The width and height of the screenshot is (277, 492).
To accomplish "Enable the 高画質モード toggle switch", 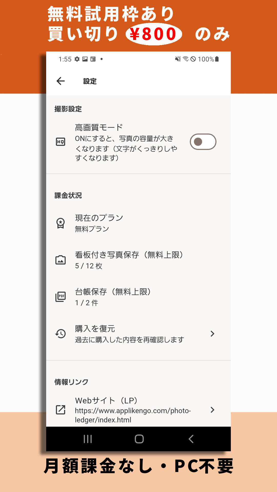I will coord(203,141).
